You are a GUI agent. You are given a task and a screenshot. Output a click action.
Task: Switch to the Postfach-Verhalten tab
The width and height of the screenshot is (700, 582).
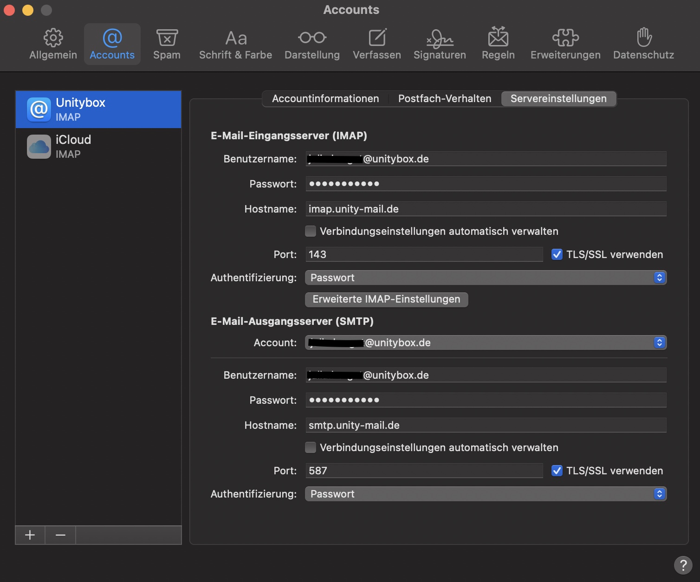coord(445,98)
